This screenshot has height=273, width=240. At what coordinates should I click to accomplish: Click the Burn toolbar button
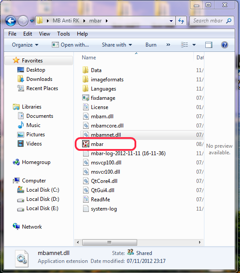click(x=151, y=45)
